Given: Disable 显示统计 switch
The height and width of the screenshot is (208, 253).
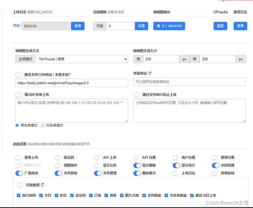Looking at the screenshot, I should (x=176, y=165).
